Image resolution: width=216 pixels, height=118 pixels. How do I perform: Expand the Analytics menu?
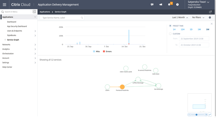[x=35, y=49]
